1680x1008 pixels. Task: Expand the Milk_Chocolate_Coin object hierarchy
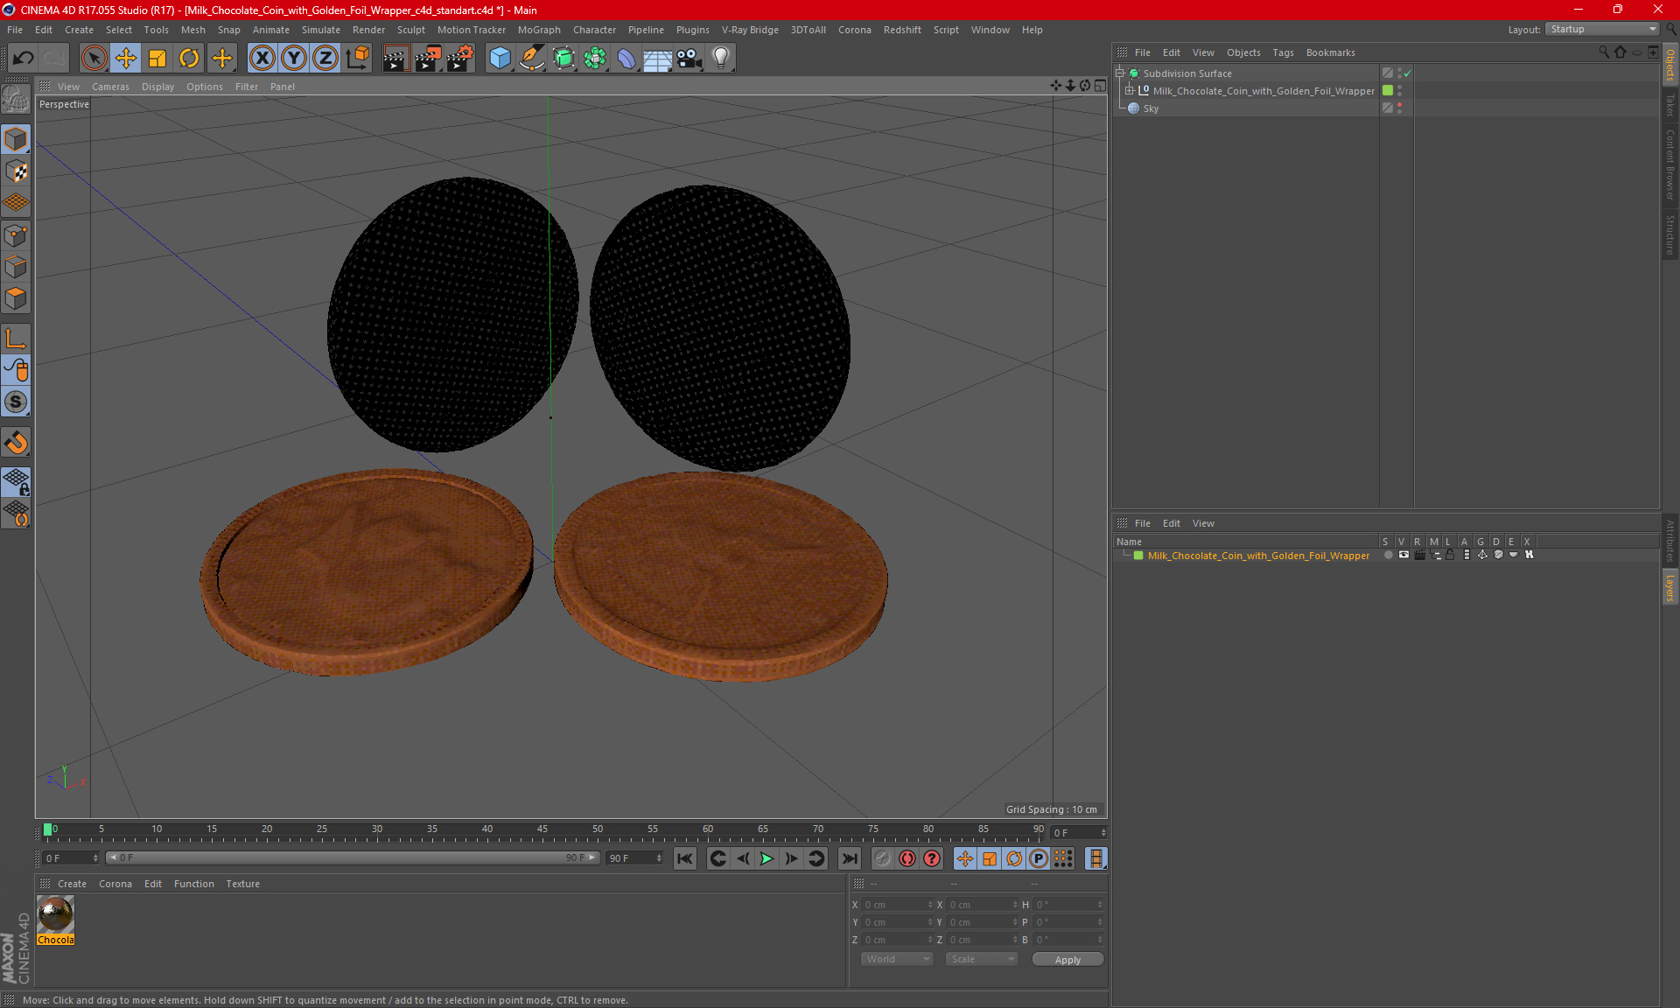click(1129, 91)
